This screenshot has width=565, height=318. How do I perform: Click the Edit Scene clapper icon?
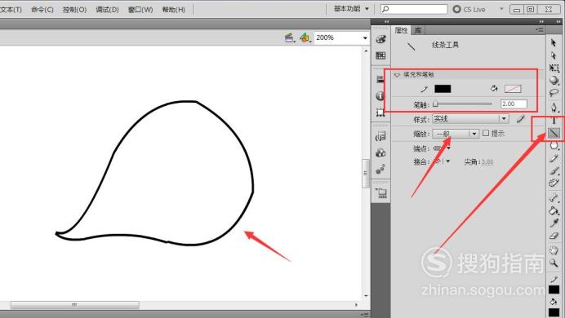pyautogui.click(x=290, y=38)
